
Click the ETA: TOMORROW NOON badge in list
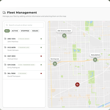tap(26, 65)
